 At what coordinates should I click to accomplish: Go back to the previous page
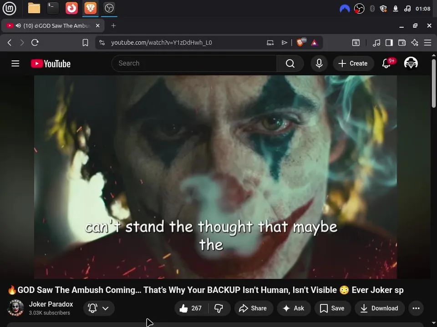(10, 43)
